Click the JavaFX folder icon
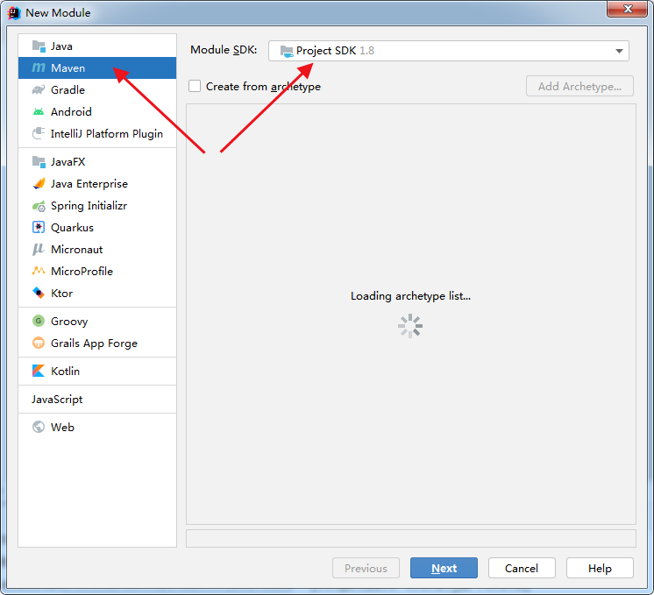 coord(39,162)
